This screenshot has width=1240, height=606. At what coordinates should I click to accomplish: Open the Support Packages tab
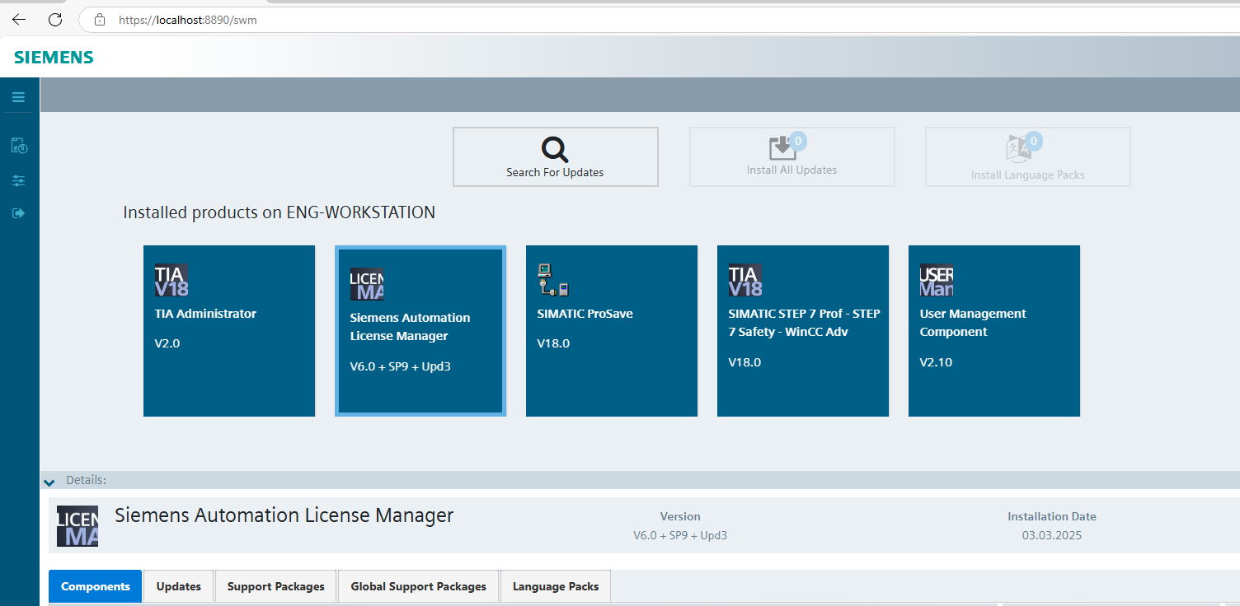point(276,586)
